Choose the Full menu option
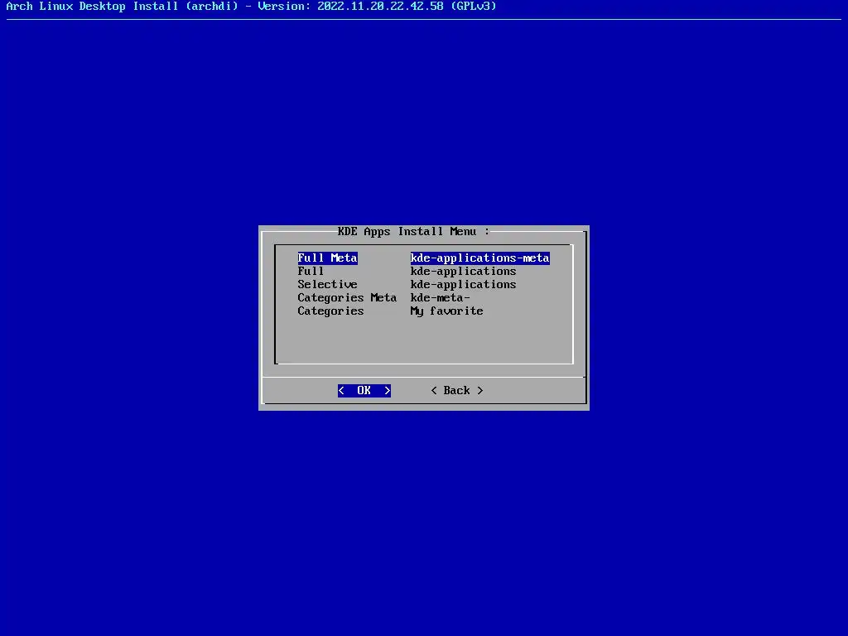This screenshot has height=636, width=848. (x=311, y=271)
